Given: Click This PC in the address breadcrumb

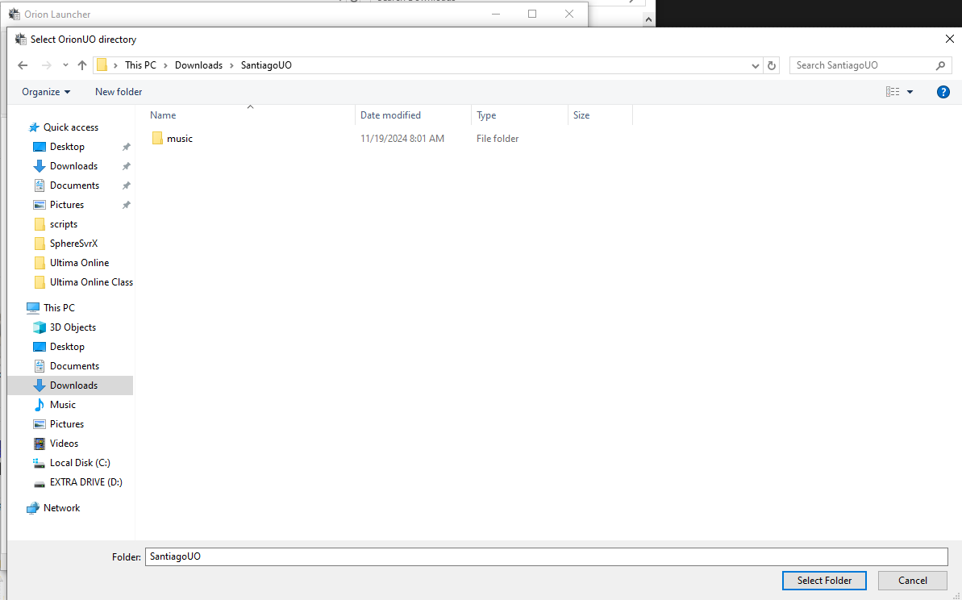Looking at the screenshot, I should [140, 65].
